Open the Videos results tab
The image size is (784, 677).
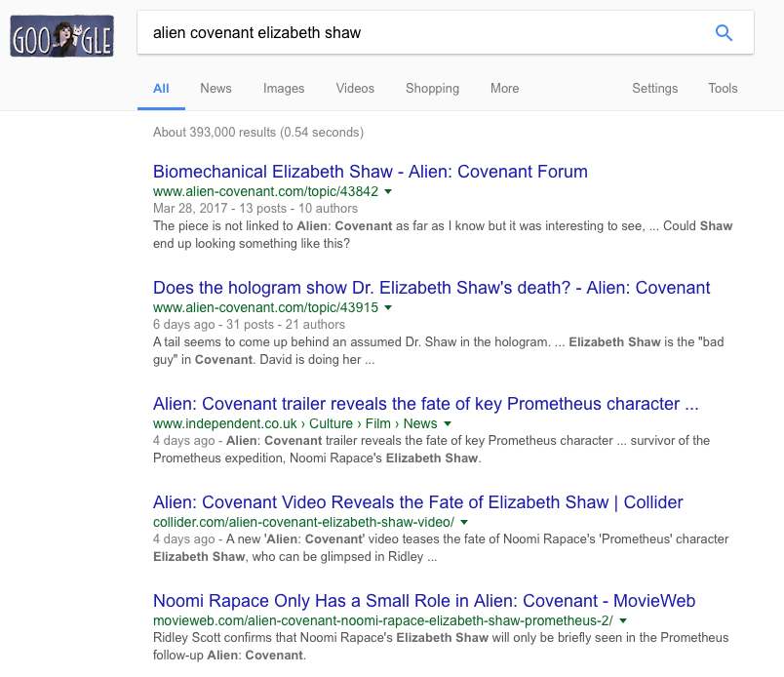(x=355, y=88)
